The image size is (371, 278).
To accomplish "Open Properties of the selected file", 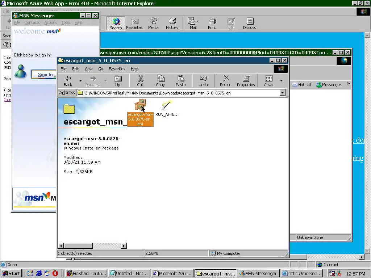I will [x=246, y=81].
